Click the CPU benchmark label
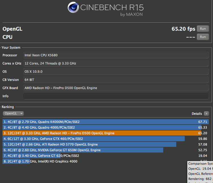213x183 pixels. pos(7,37)
